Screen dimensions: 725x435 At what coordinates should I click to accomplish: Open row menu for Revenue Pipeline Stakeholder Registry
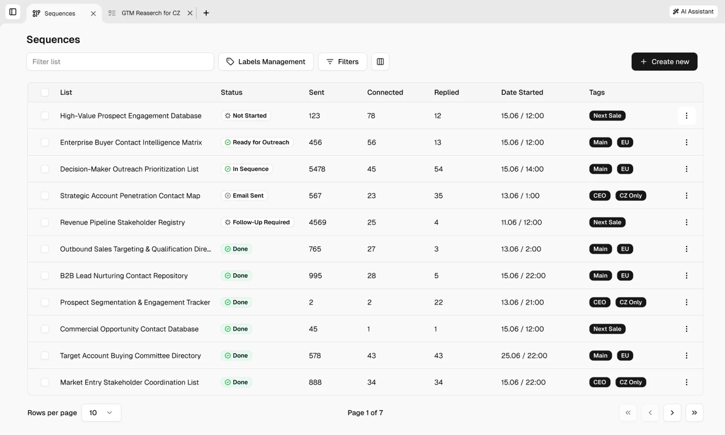[686, 222]
